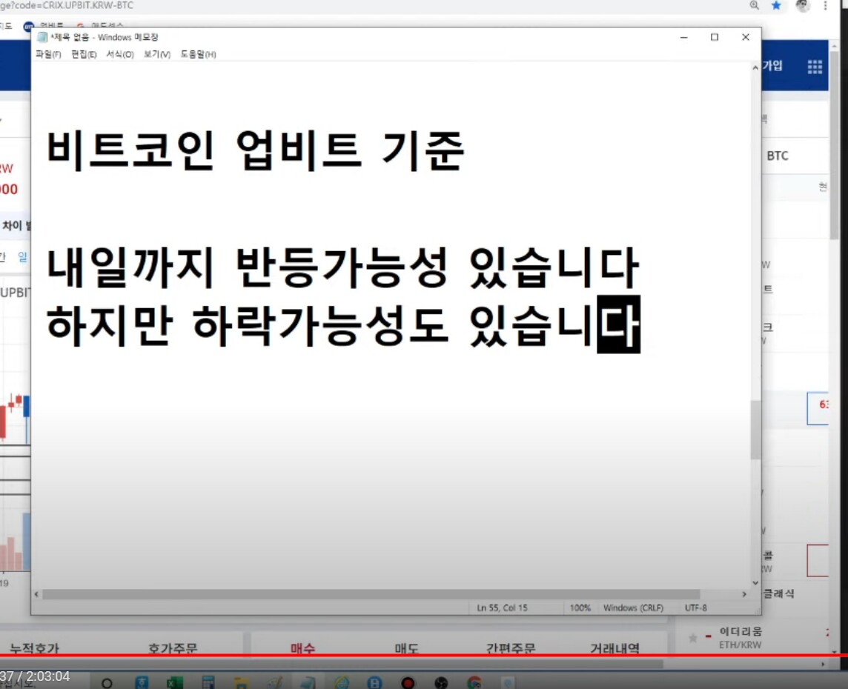
Task: Toggle the favorite star for 이더리움 ETH/KRW
Action: click(x=693, y=638)
